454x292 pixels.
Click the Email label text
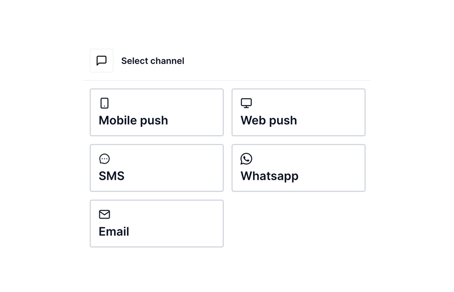click(114, 232)
